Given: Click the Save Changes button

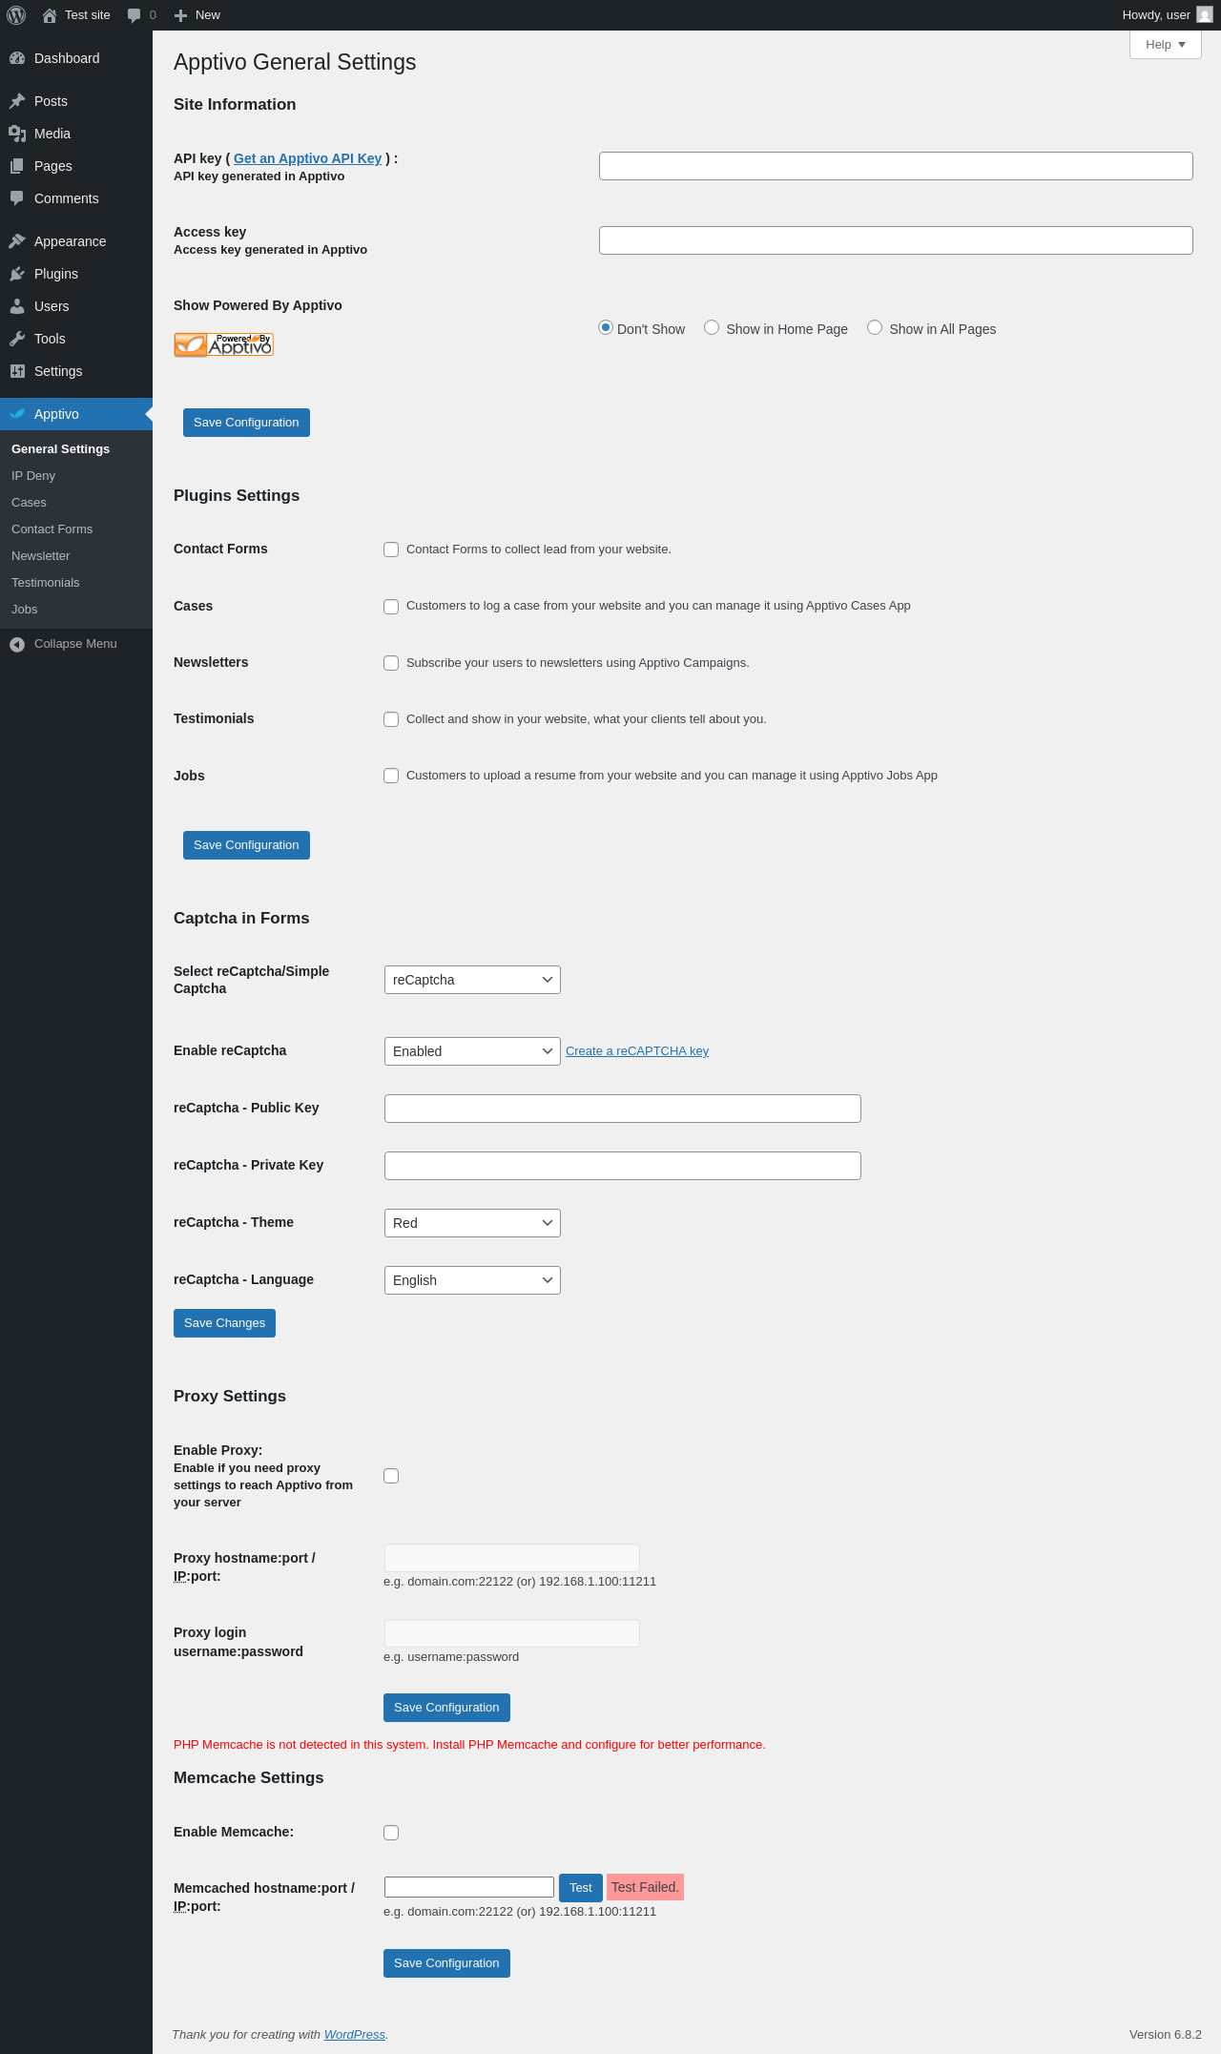Looking at the screenshot, I should [224, 1323].
